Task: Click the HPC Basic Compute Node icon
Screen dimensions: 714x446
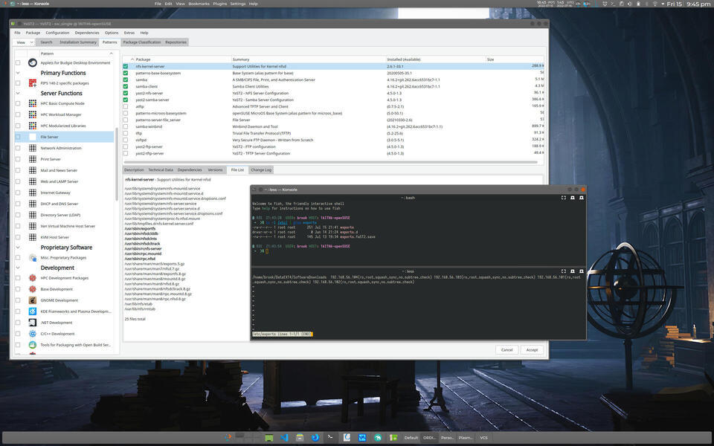Action: tap(32, 103)
